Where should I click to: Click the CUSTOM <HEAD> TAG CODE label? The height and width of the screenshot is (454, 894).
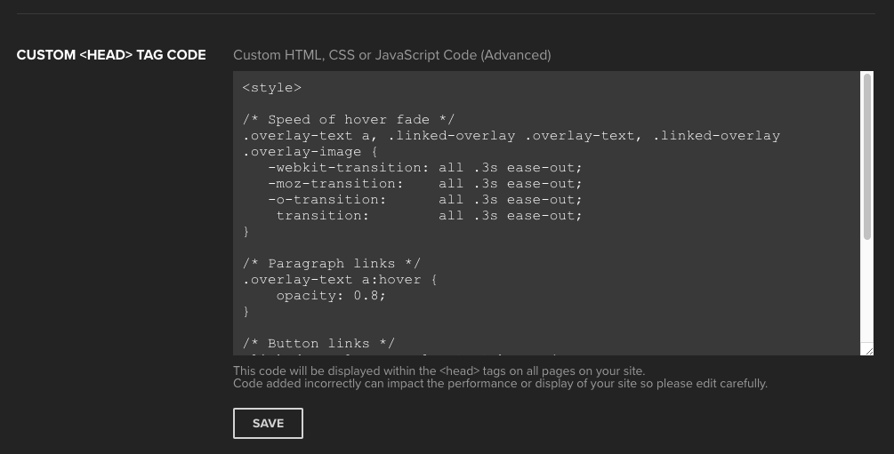[x=111, y=55]
